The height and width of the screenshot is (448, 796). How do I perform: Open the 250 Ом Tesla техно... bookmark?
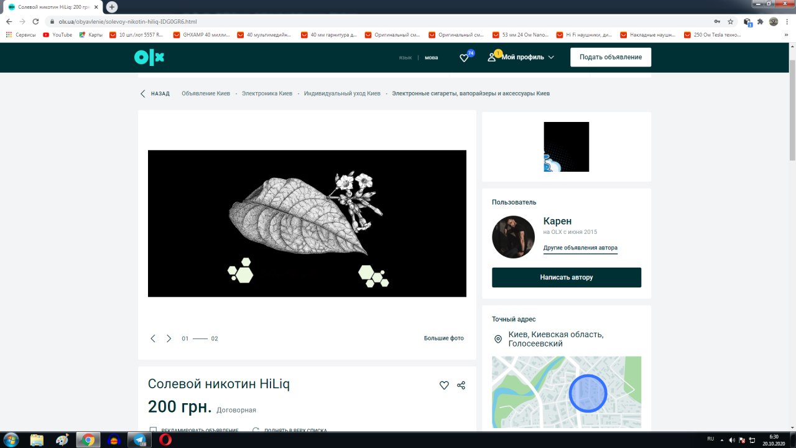click(x=712, y=35)
